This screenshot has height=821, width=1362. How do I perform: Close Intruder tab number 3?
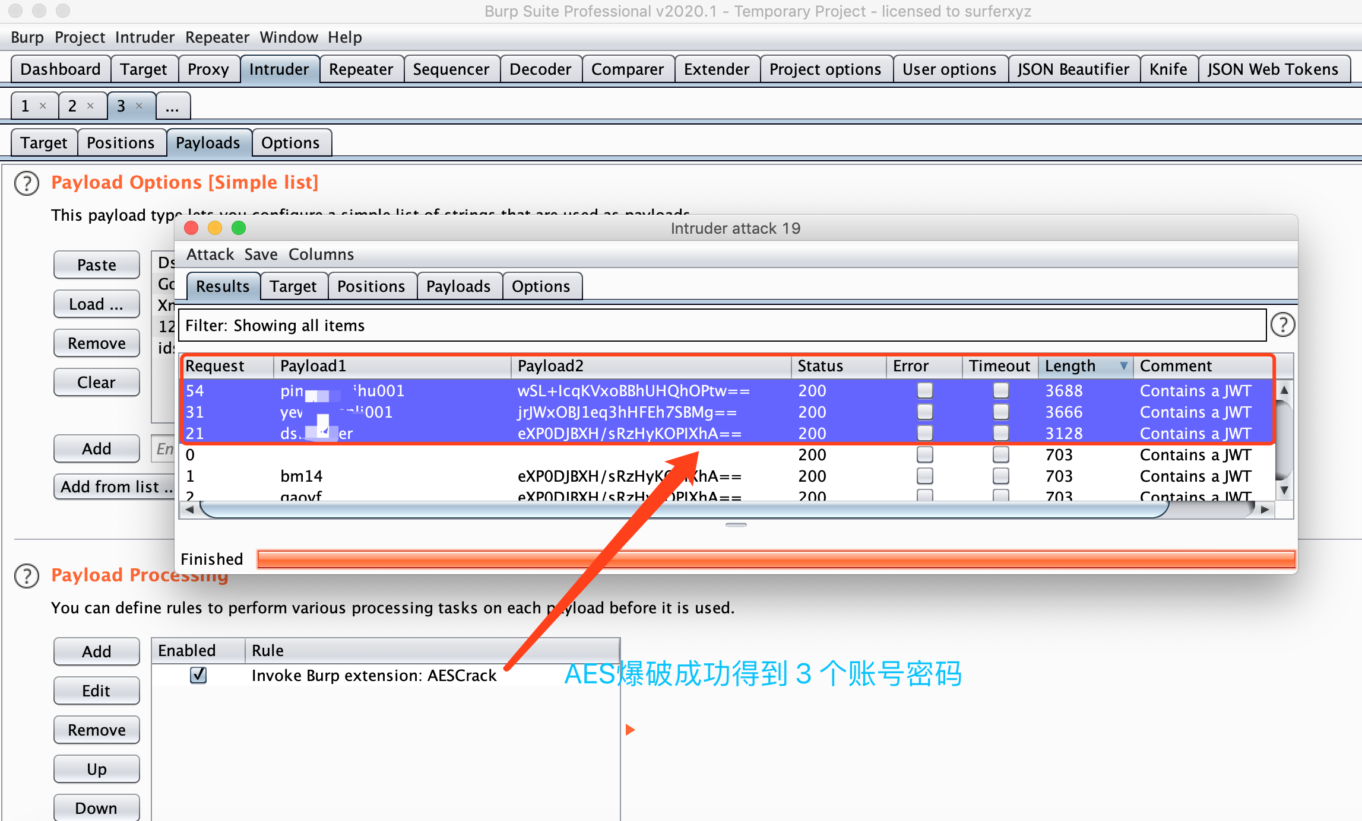point(139,106)
